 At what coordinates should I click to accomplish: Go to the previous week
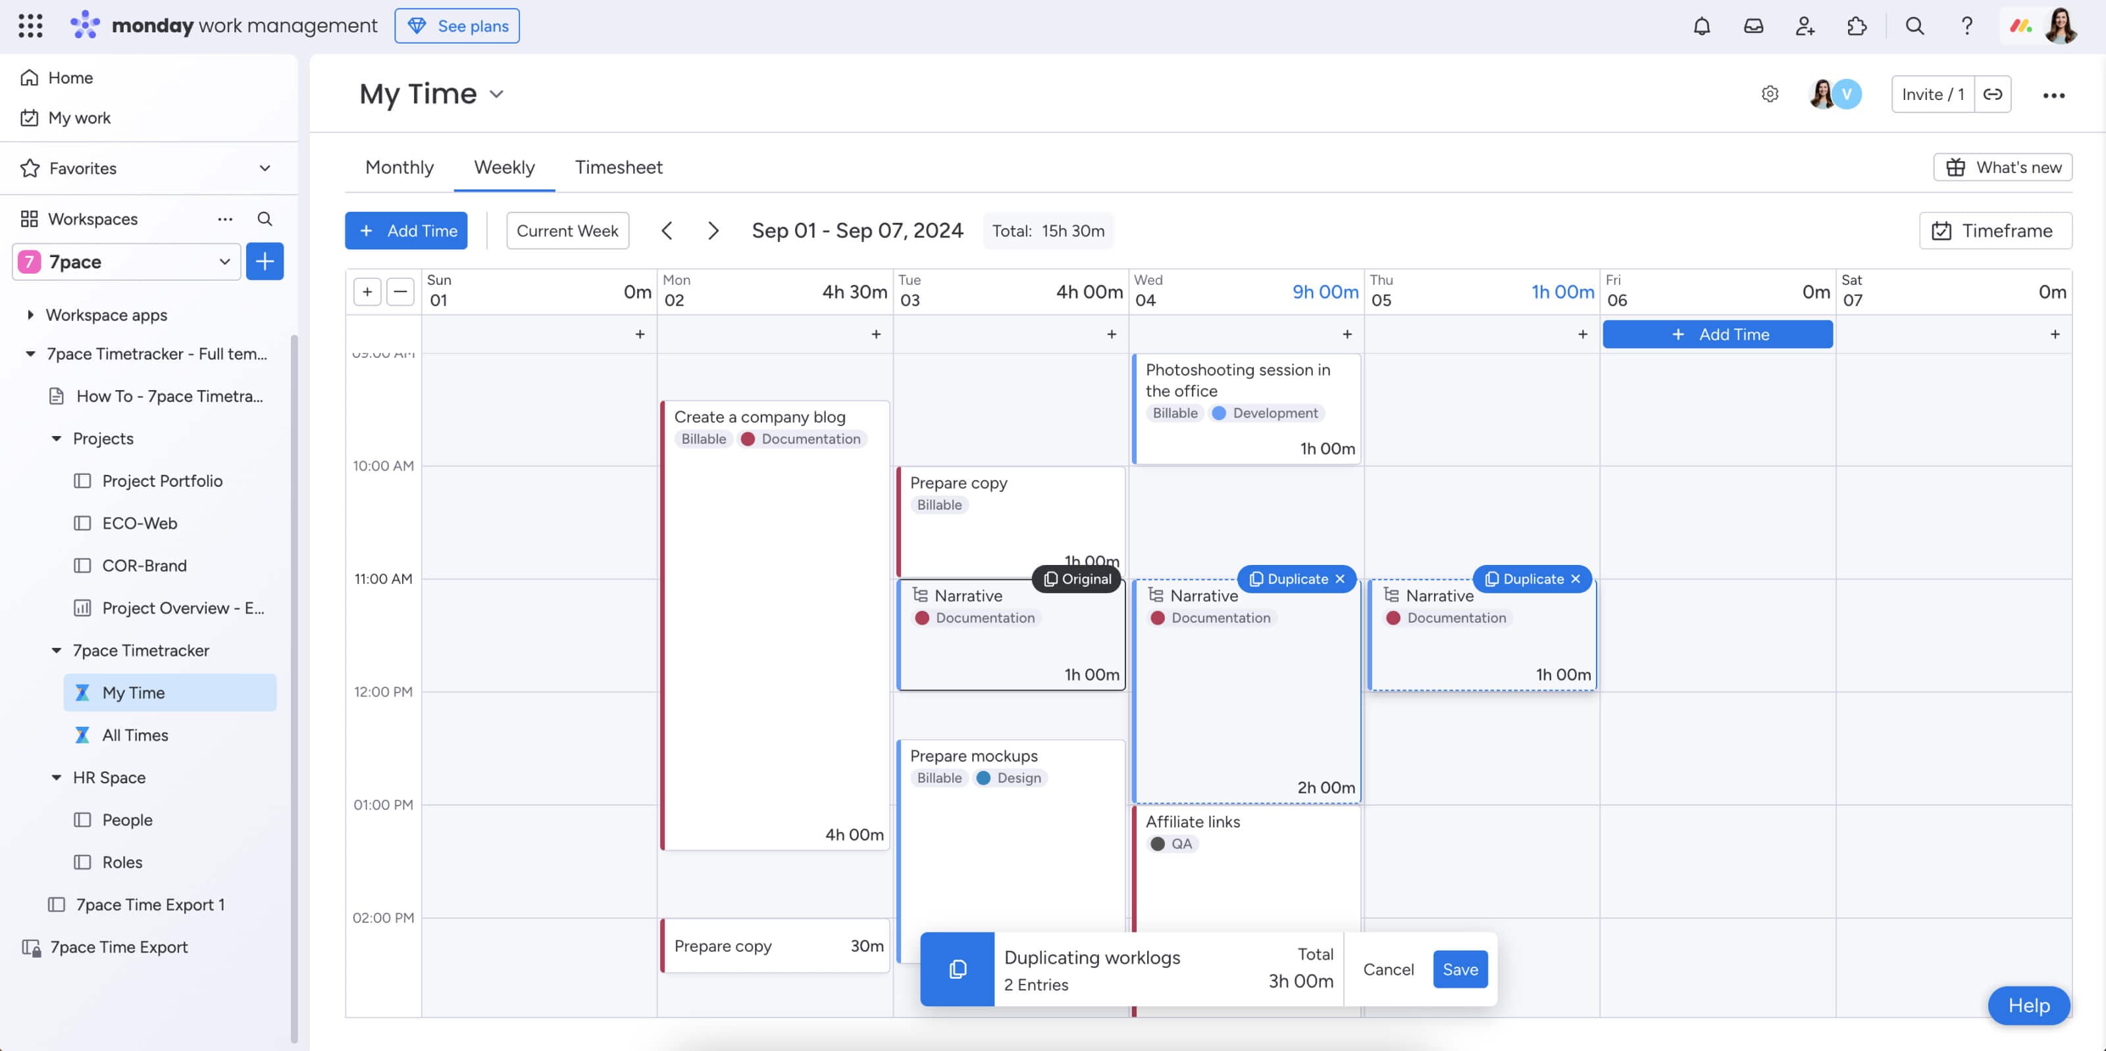click(x=666, y=230)
